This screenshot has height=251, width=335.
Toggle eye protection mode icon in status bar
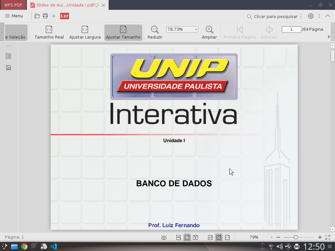click(x=164, y=237)
